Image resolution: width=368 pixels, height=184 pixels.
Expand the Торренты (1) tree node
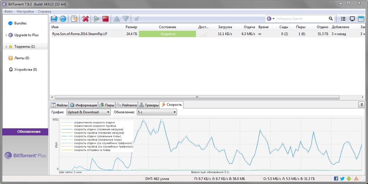6,47
